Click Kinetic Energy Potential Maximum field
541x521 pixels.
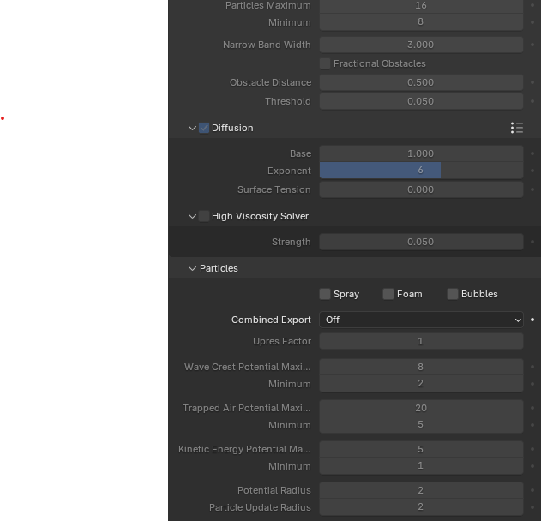pyautogui.click(x=421, y=449)
